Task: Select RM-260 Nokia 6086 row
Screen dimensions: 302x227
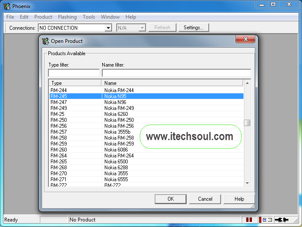Action: tap(146, 150)
